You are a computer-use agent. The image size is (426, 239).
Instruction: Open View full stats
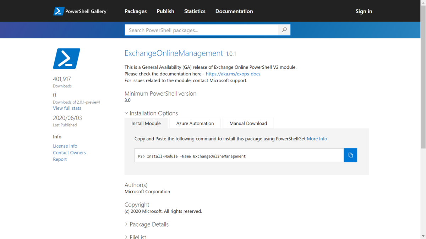tap(67, 108)
